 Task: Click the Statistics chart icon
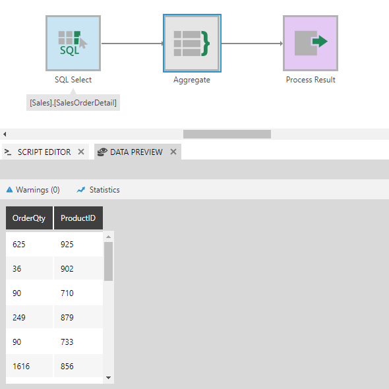(x=81, y=190)
